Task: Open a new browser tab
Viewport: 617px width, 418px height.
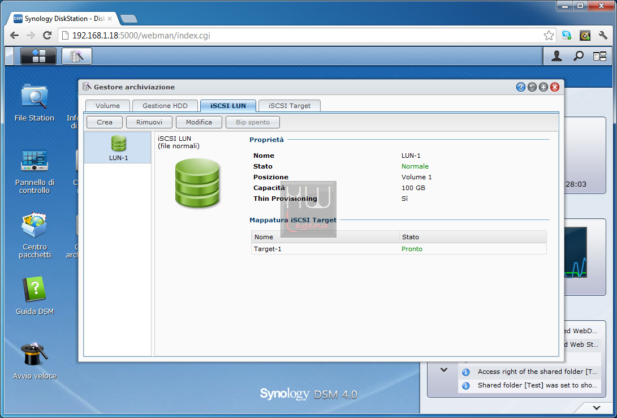Action: click(x=129, y=19)
